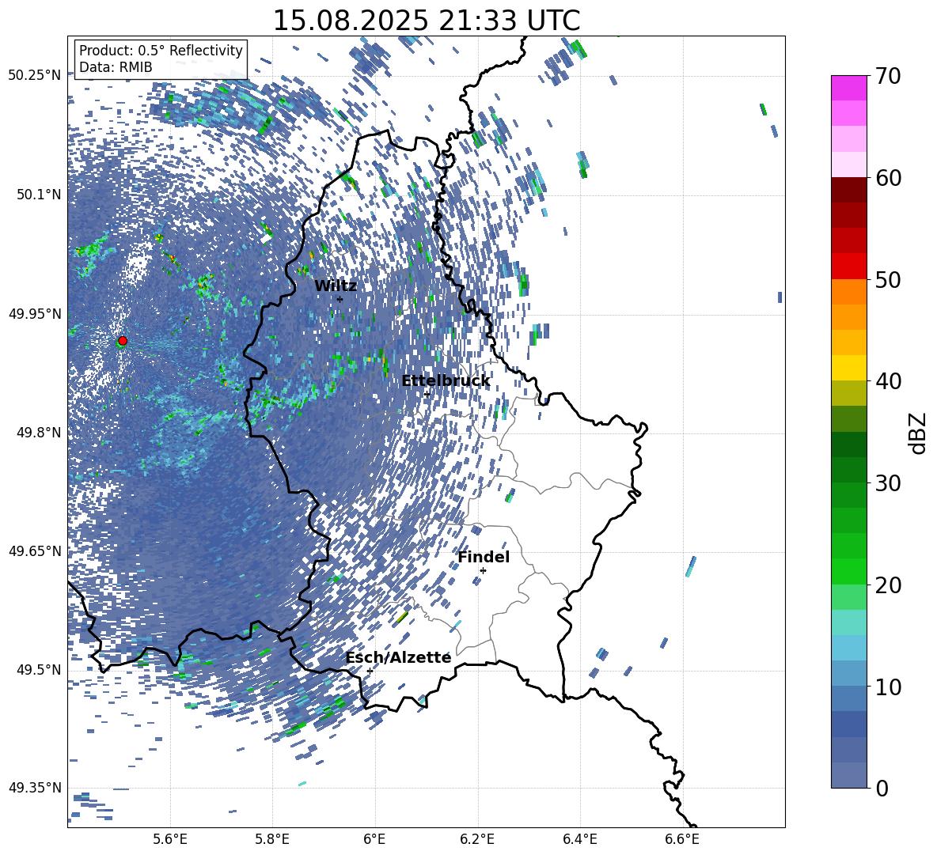
Task: Click the title 15.08.2025 21:33 UTC
Action: click(x=426, y=21)
